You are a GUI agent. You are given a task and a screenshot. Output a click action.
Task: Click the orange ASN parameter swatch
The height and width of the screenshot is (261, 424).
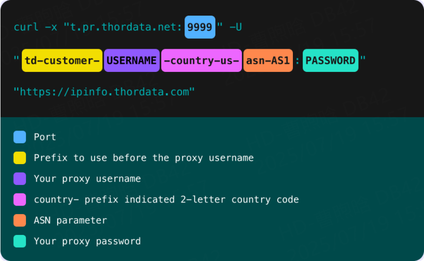click(20, 220)
